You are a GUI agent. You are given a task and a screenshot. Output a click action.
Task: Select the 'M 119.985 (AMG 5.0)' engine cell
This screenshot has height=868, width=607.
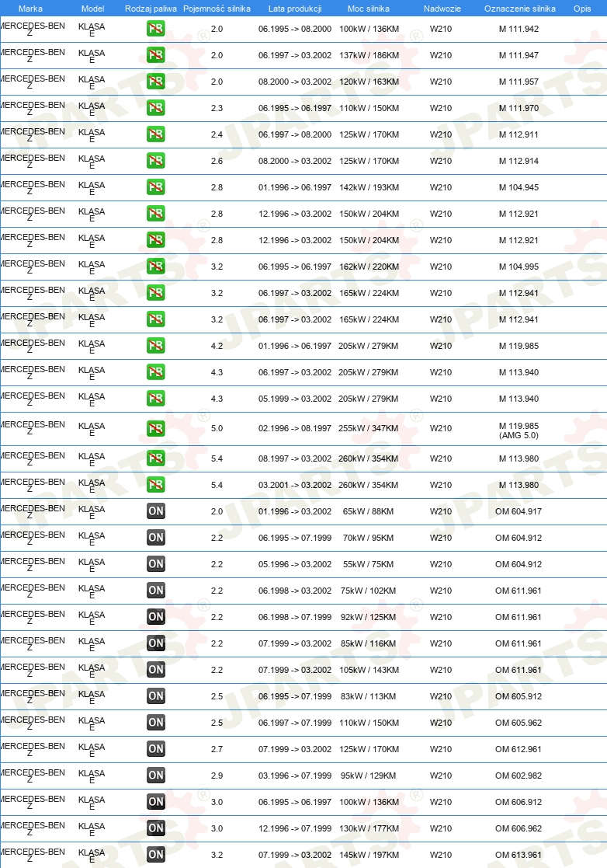(x=519, y=431)
